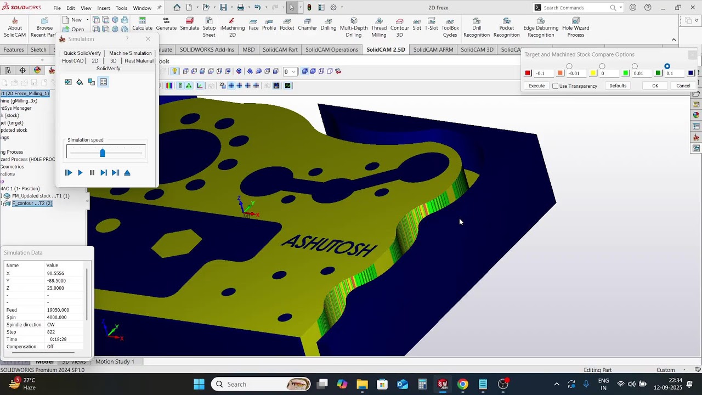Select the Profile operation icon
The image size is (702, 395).
[x=269, y=24]
